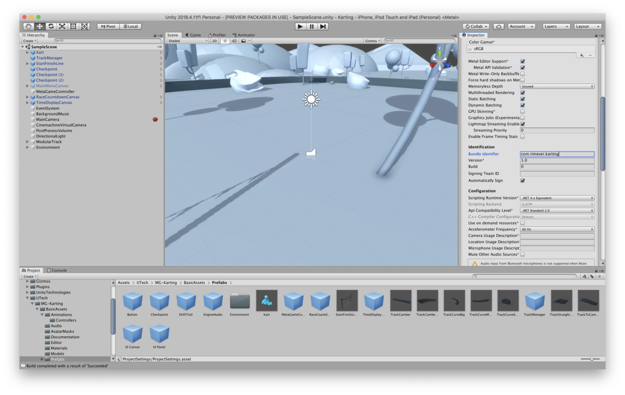Open the Layers dropdown

555,26
